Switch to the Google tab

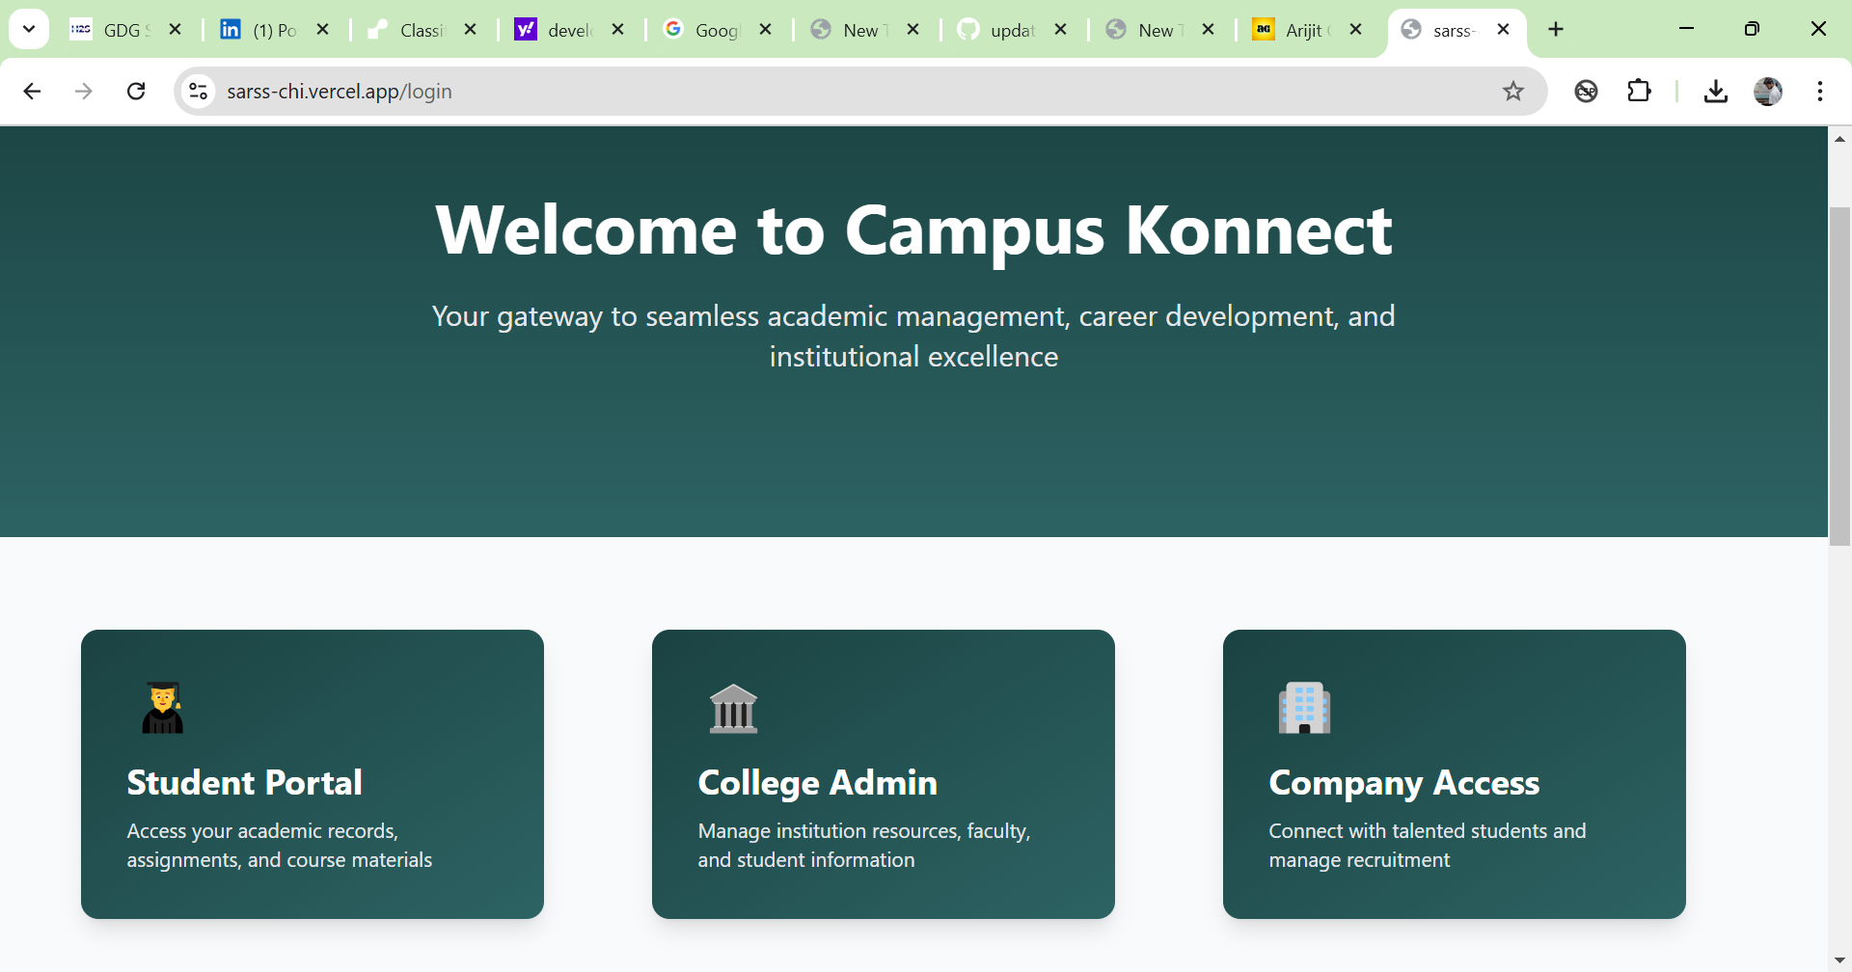[x=701, y=30]
